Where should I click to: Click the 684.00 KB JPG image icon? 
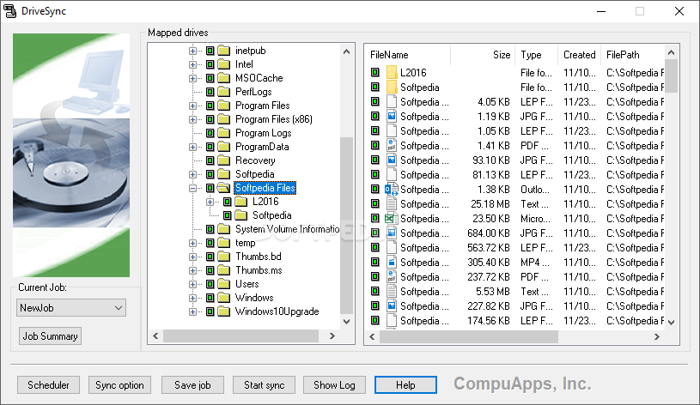392,233
